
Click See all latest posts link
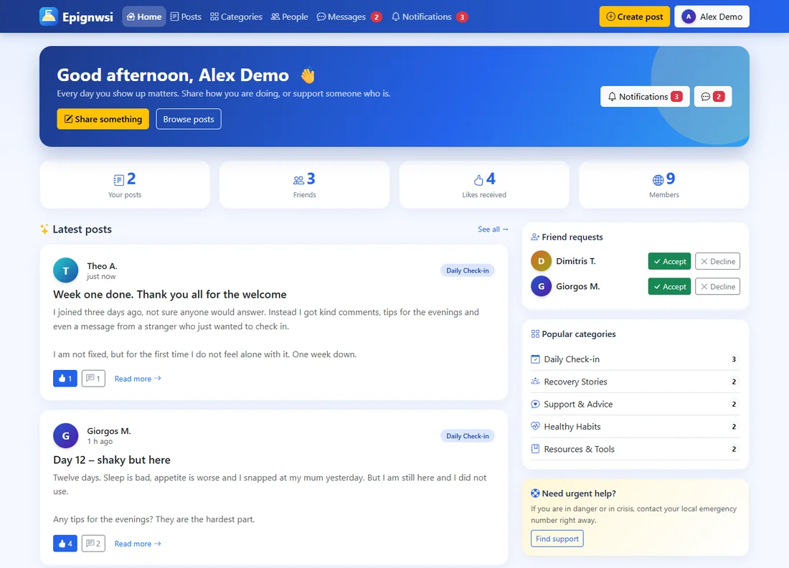[493, 229]
